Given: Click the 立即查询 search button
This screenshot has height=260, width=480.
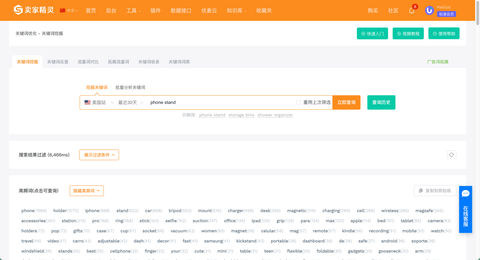Looking at the screenshot, I should [346, 102].
